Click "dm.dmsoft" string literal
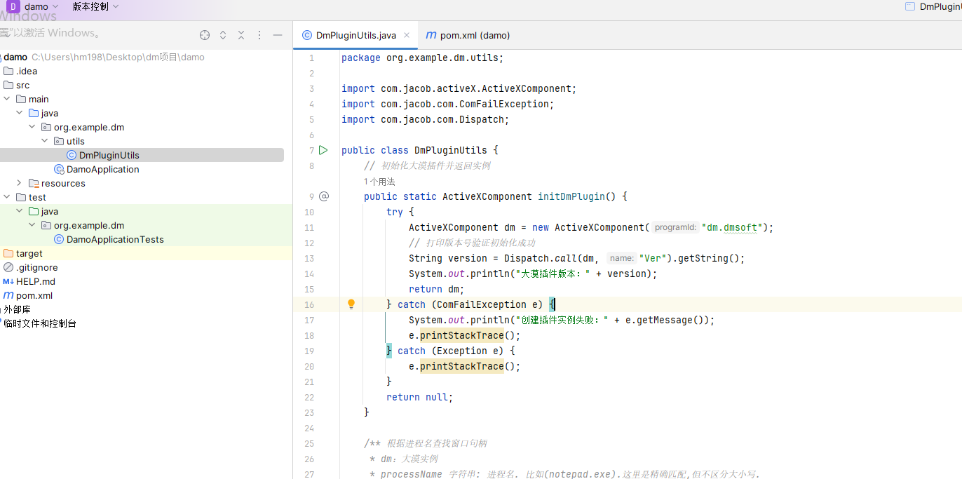Viewport: 962px width, 479px height. point(731,227)
